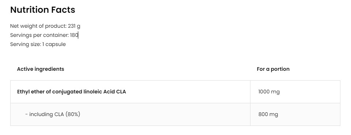351x135 pixels.
Task: Select the 800 mg table cell
Action: (295, 115)
